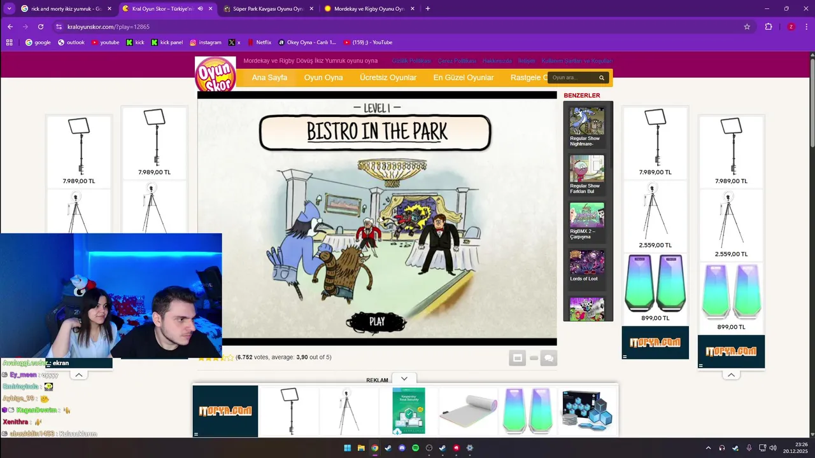The width and height of the screenshot is (815, 458).
Task: Open Regular Show Farkları Bul game
Action: pyautogui.click(x=587, y=174)
